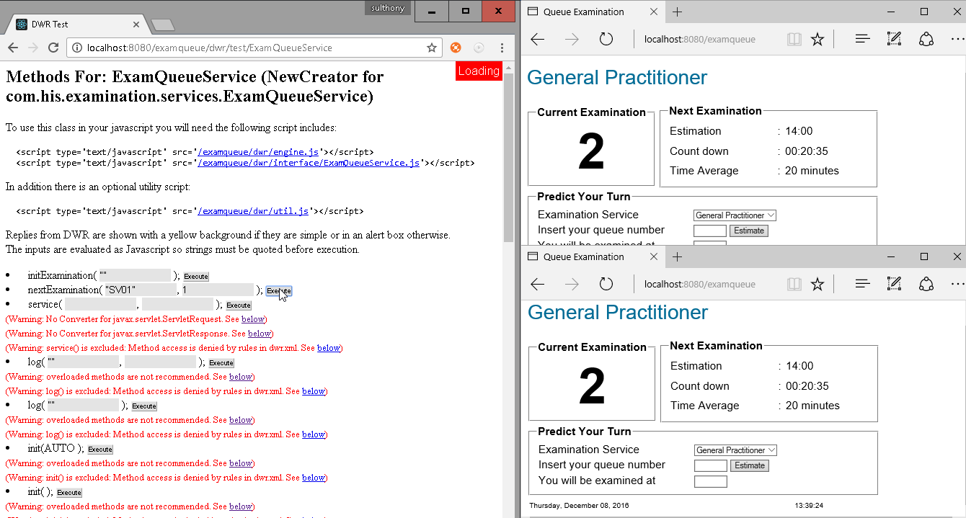966x518 pixels.
Task: Open the More menu in the upper Edge window
Action: click(x=957, y=39)
